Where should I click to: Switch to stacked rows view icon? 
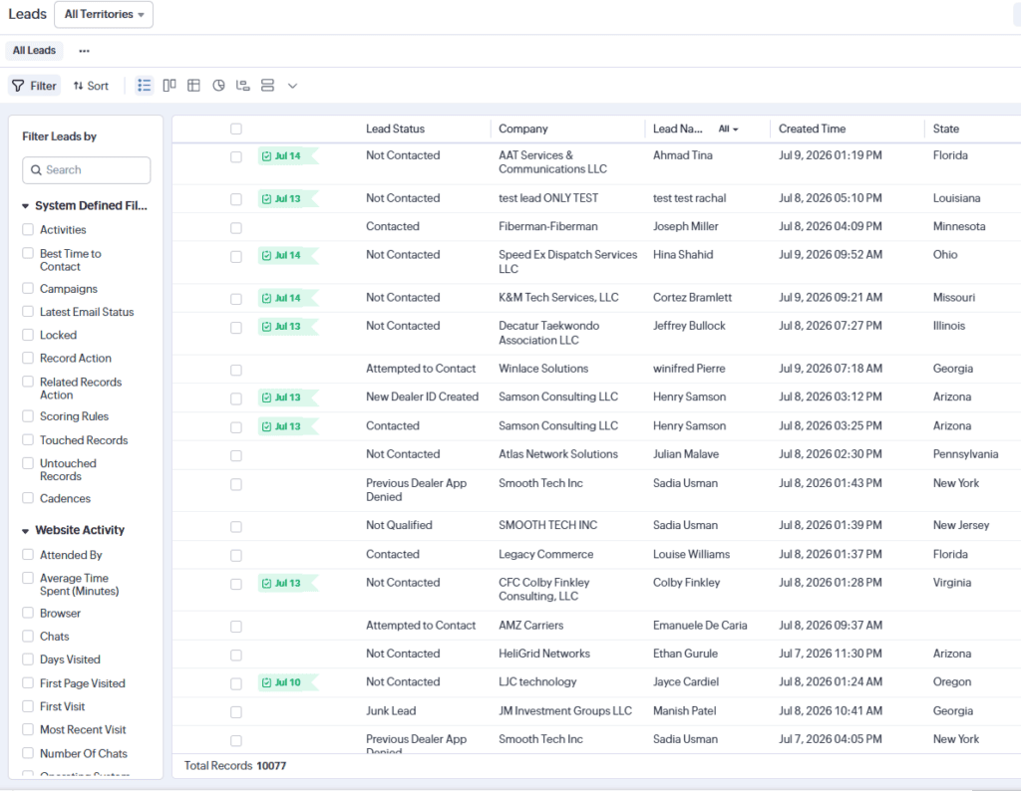267,86
